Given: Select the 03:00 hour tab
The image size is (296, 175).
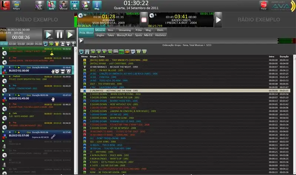Looking at the screenshot, I should [x=21, y=44].
